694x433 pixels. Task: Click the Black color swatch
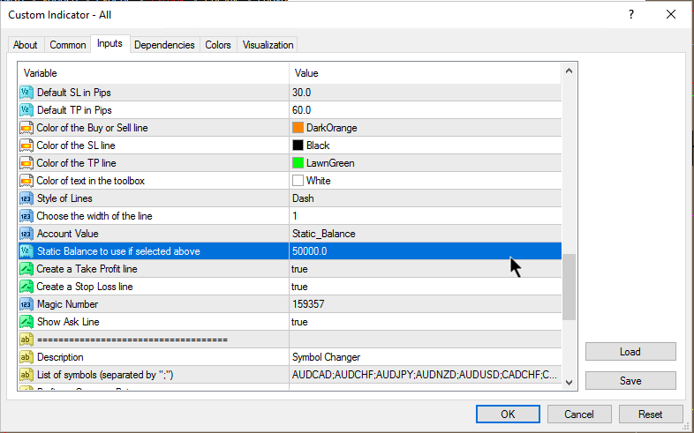pyautogui.click(x=298, y=146)
